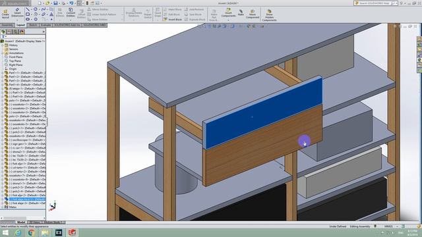This screenshot has height=237, width=422.
Task: Click the feature tree horizontal scrollbar
Action: coord(15,218)
